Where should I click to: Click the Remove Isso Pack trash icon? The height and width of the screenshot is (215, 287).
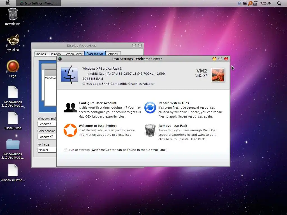pyautogui.click(x=150, y=130)
